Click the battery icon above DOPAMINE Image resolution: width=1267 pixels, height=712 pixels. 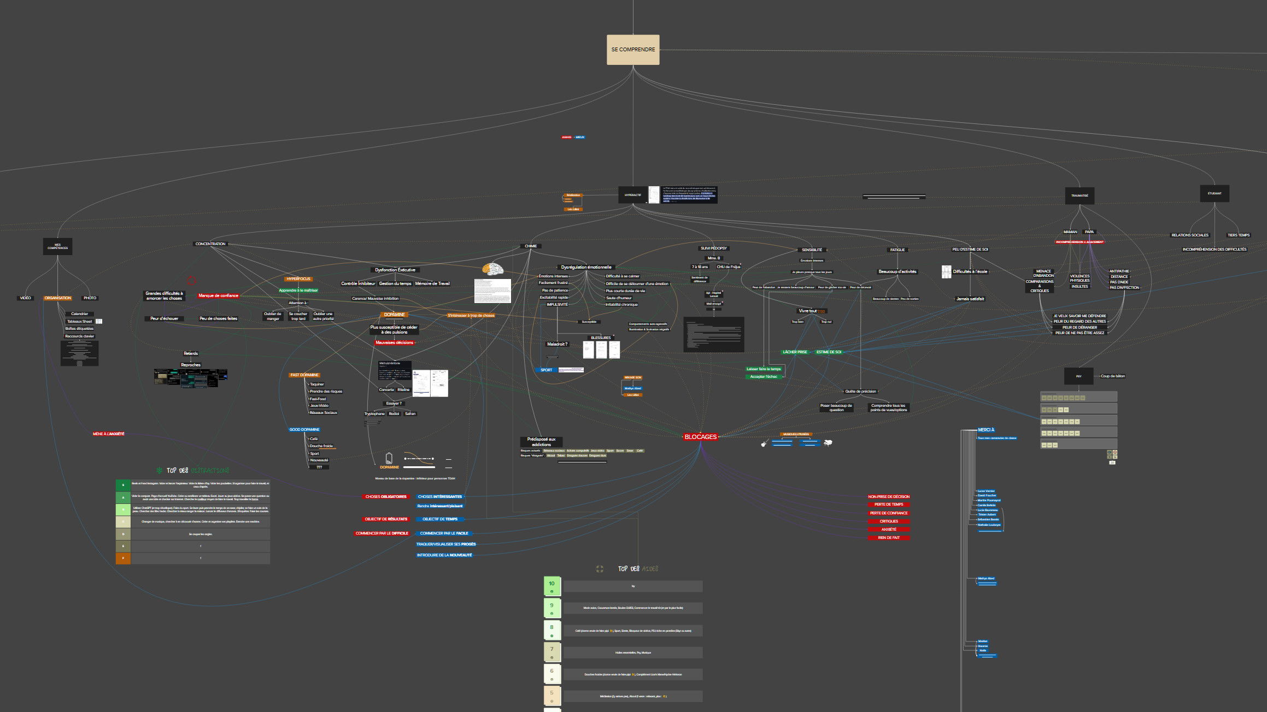click(x=389, y=458)
